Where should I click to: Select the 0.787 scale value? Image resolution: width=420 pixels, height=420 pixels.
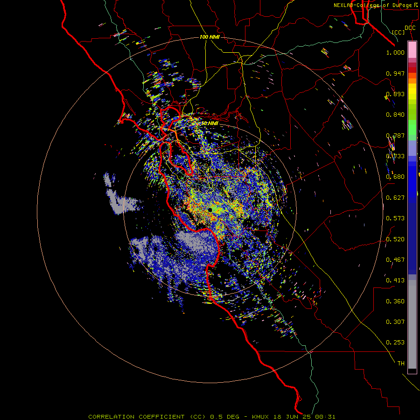[x=395, y=135]
